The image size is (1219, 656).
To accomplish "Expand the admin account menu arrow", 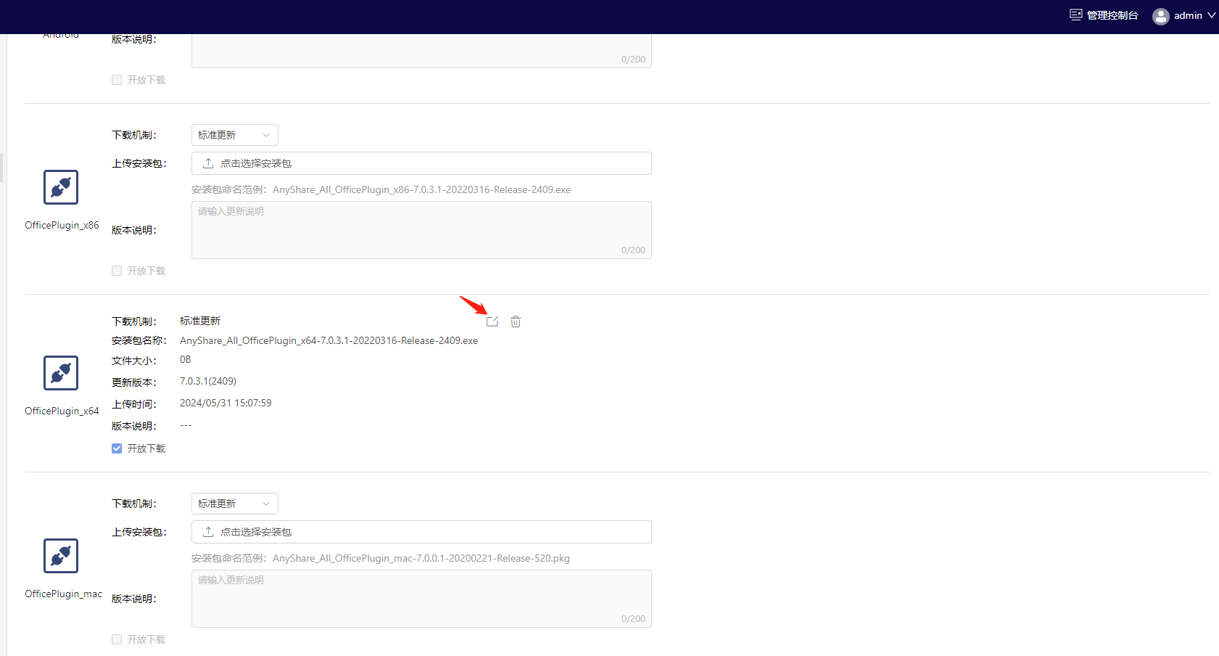I will [1211, 15].
